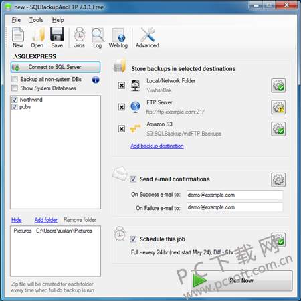Click the application icon in title bar
The width and height of the screenshot is (301, 301).
[x=8, y=7]
